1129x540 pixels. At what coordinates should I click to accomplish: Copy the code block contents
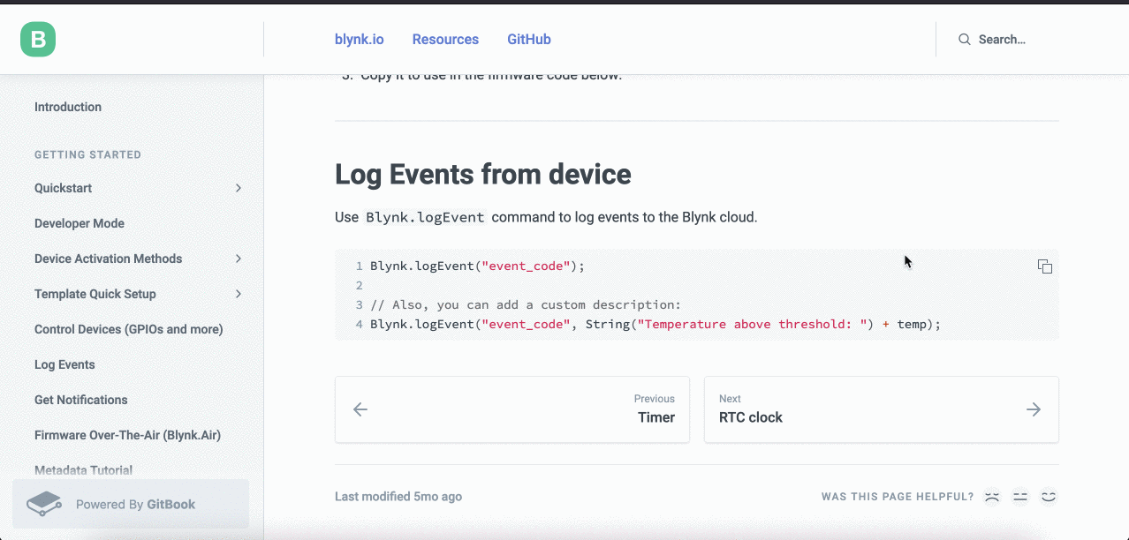tap(1044, 266)
